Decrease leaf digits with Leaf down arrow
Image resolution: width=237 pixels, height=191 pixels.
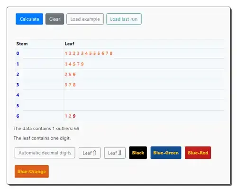[x=115, y=153]
